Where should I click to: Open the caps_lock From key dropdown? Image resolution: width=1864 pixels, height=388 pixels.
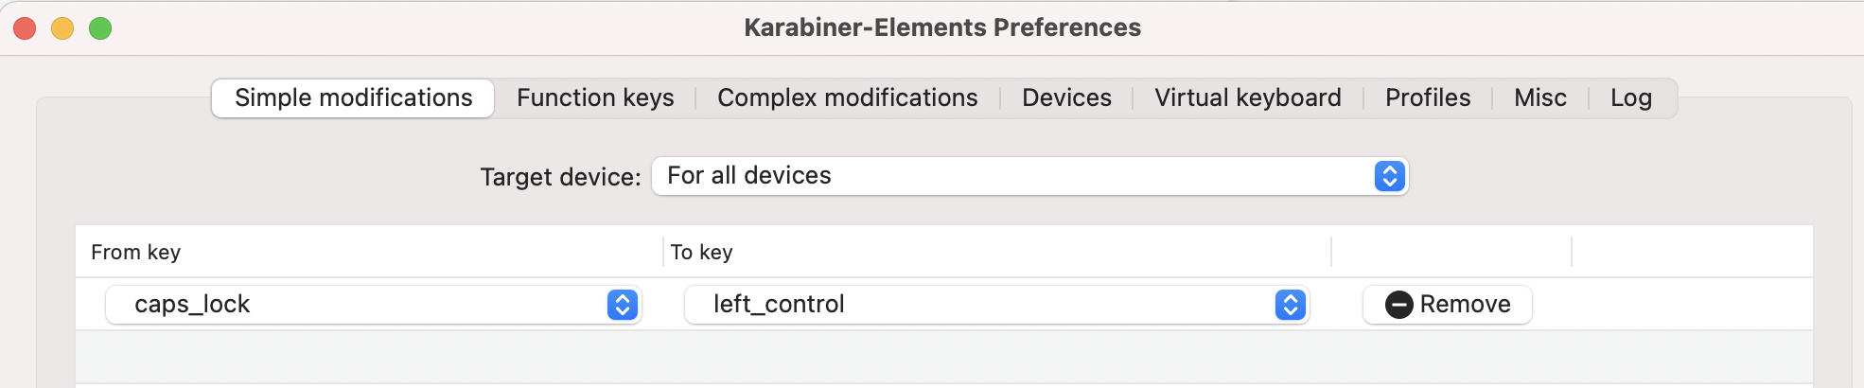click(373, 305)
